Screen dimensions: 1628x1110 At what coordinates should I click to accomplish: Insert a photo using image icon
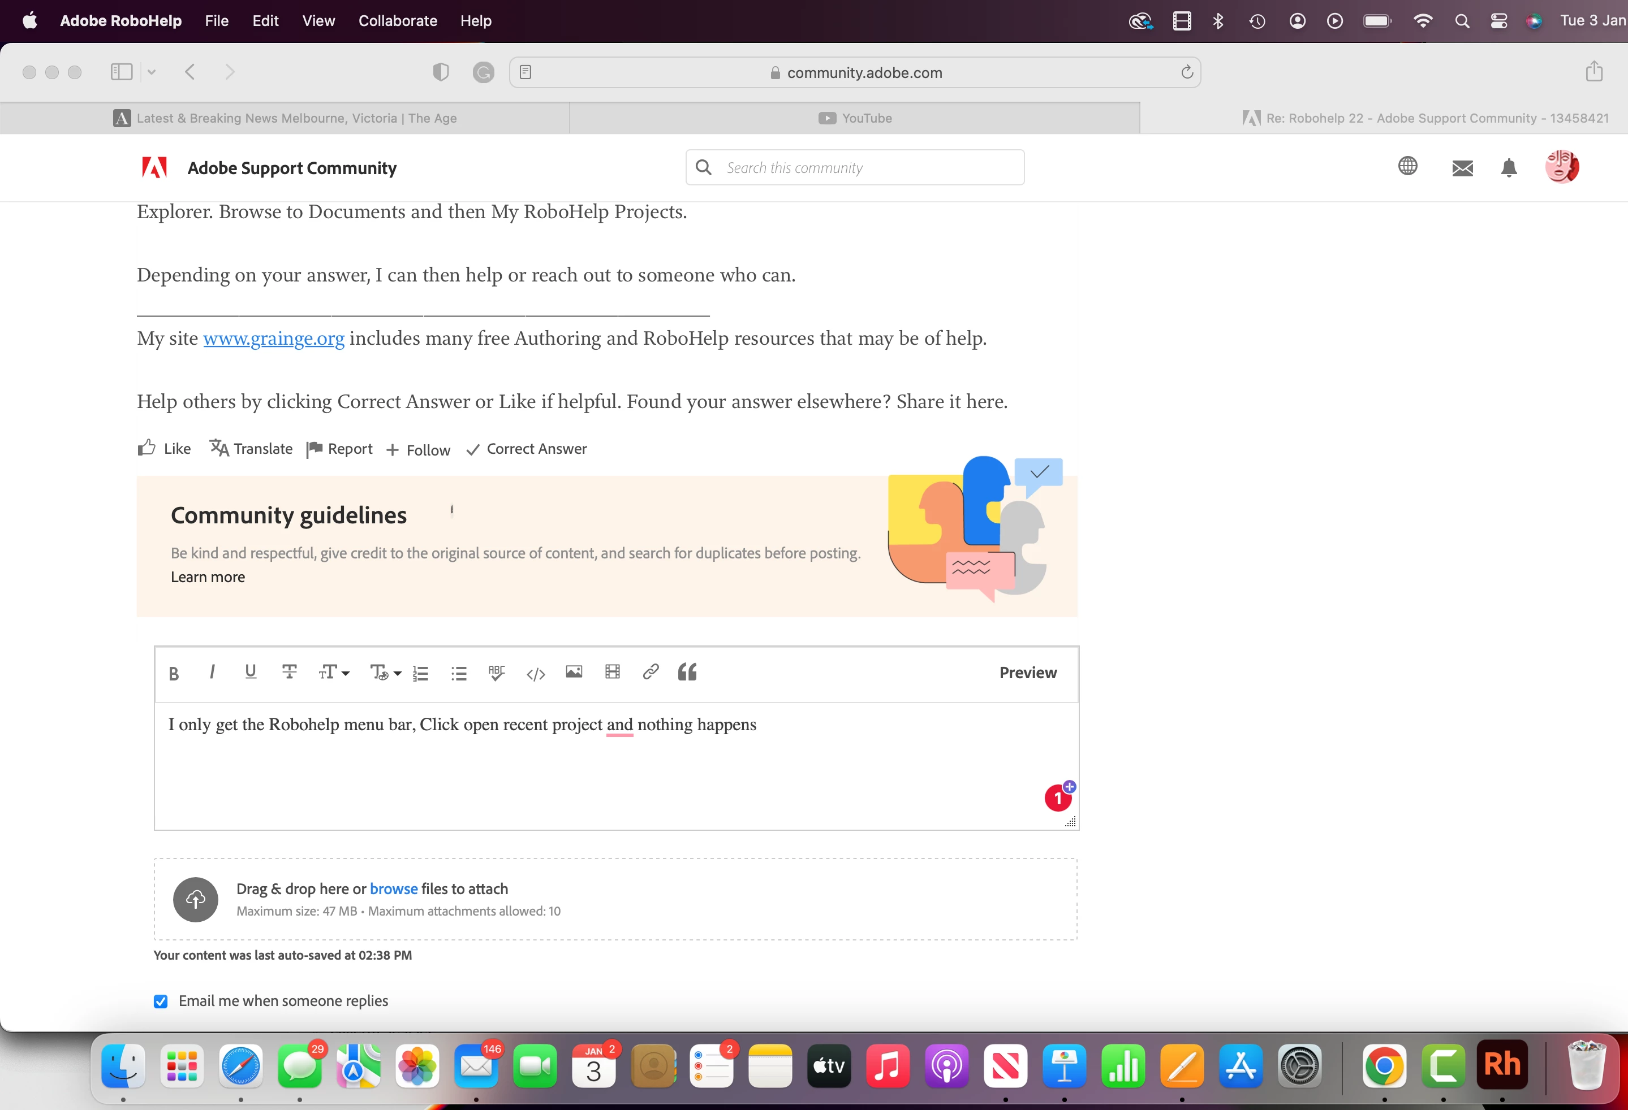[x=574, y=672]
